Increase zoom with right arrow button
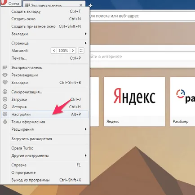The image size is (195, 195). pos(73,51)
